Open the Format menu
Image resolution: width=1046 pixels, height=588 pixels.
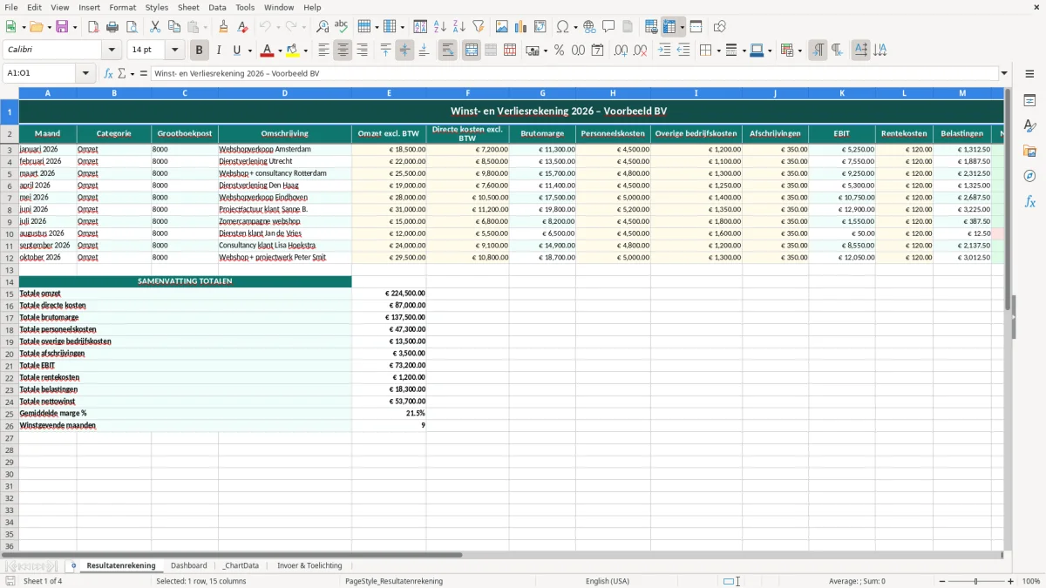point(122,7)
